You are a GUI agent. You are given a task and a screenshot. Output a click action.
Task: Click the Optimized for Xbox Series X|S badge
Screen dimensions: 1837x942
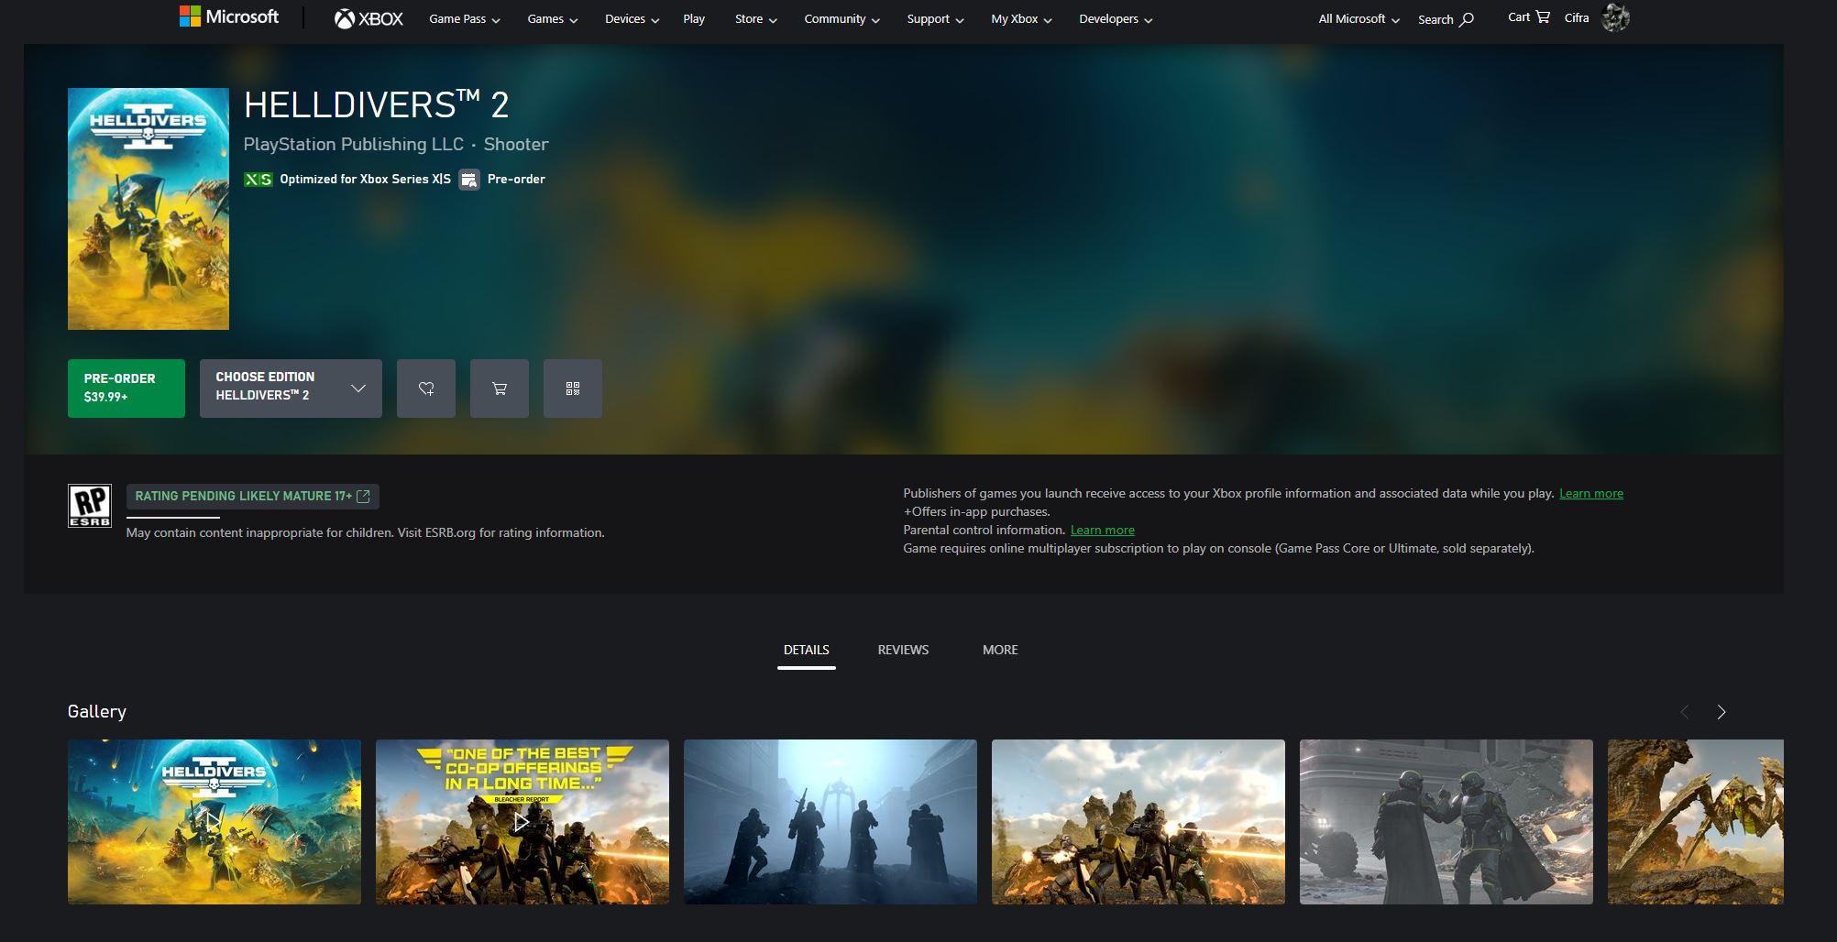point(347,179)
